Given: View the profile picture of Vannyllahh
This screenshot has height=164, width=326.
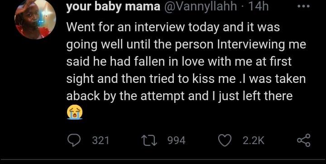Looking at the screenshot, I should [x=35, y=19].
